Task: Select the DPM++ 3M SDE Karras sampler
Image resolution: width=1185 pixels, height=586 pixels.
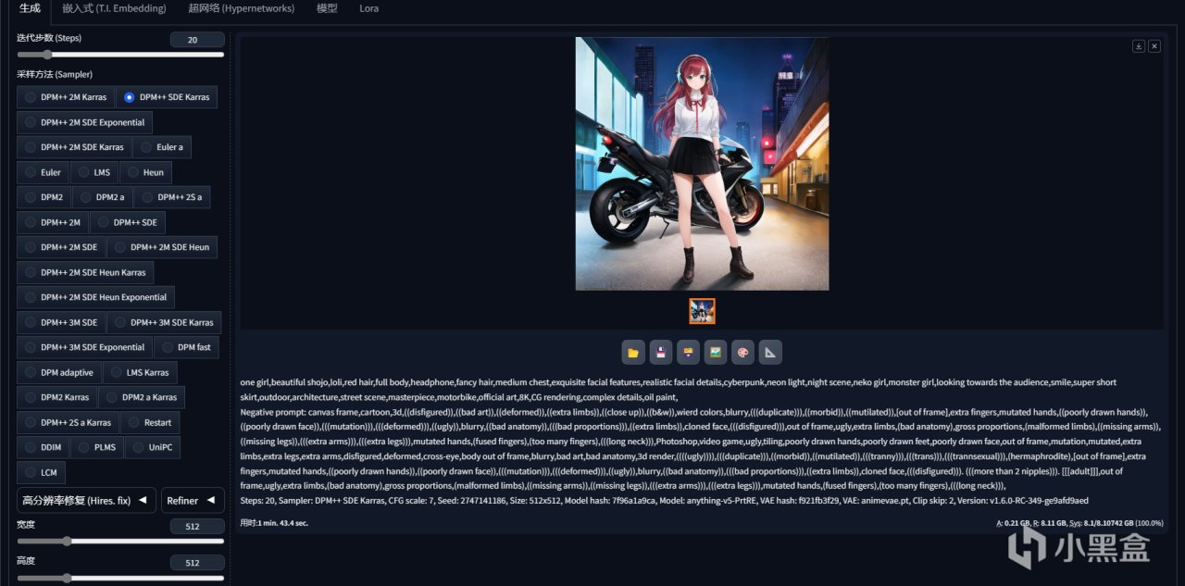Action: (x=164, y=322)
